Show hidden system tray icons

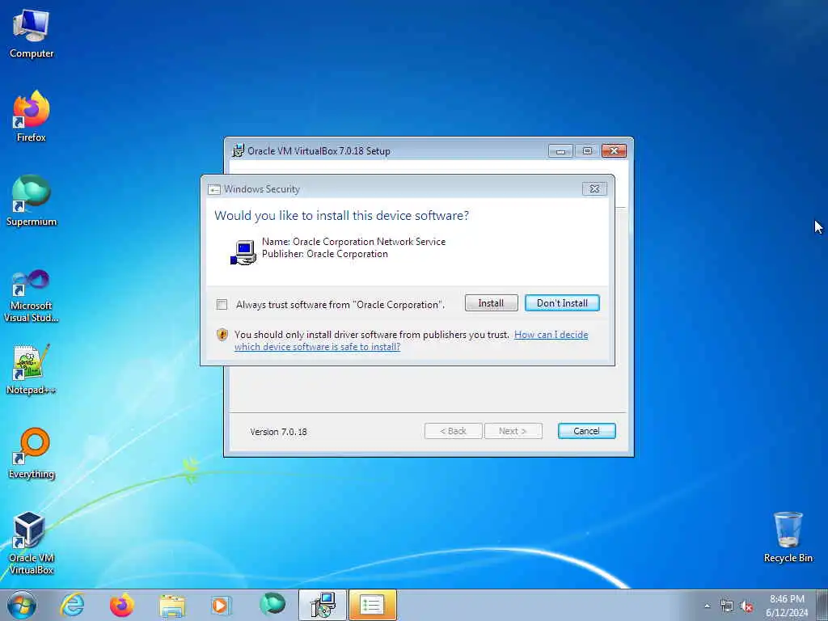[x=707, y=606]
